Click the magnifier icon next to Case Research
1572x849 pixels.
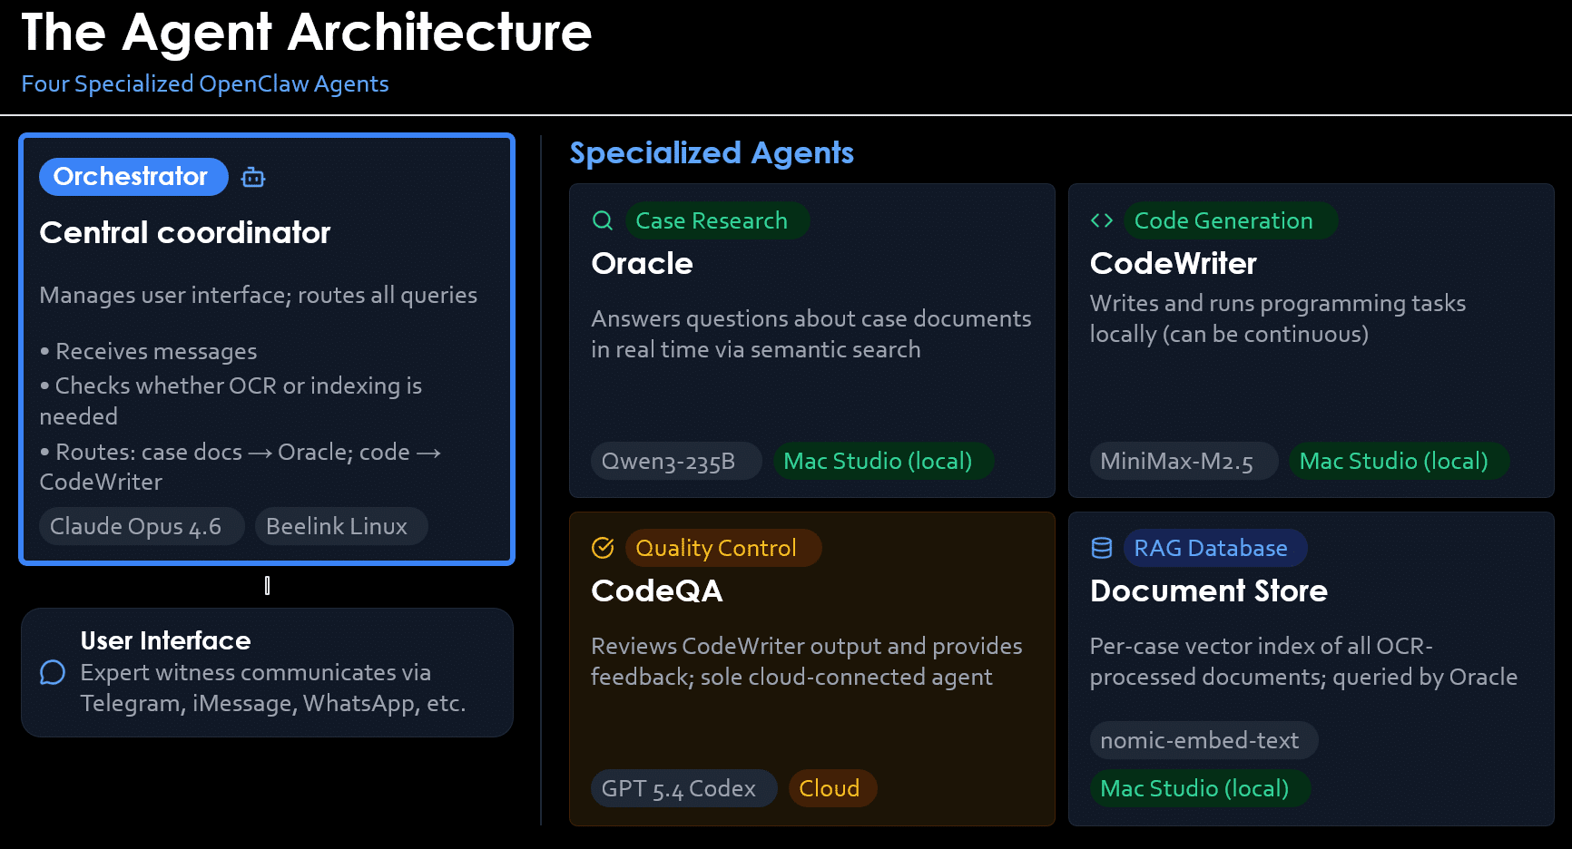[603, 220]
